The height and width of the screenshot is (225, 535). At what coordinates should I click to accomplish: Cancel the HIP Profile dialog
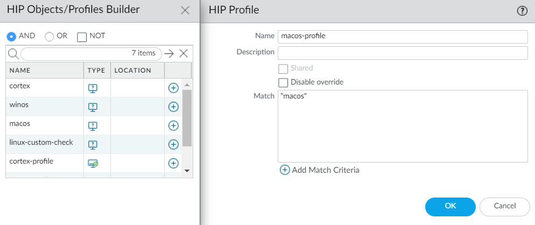pyautogui.click(x=504, y=206)
